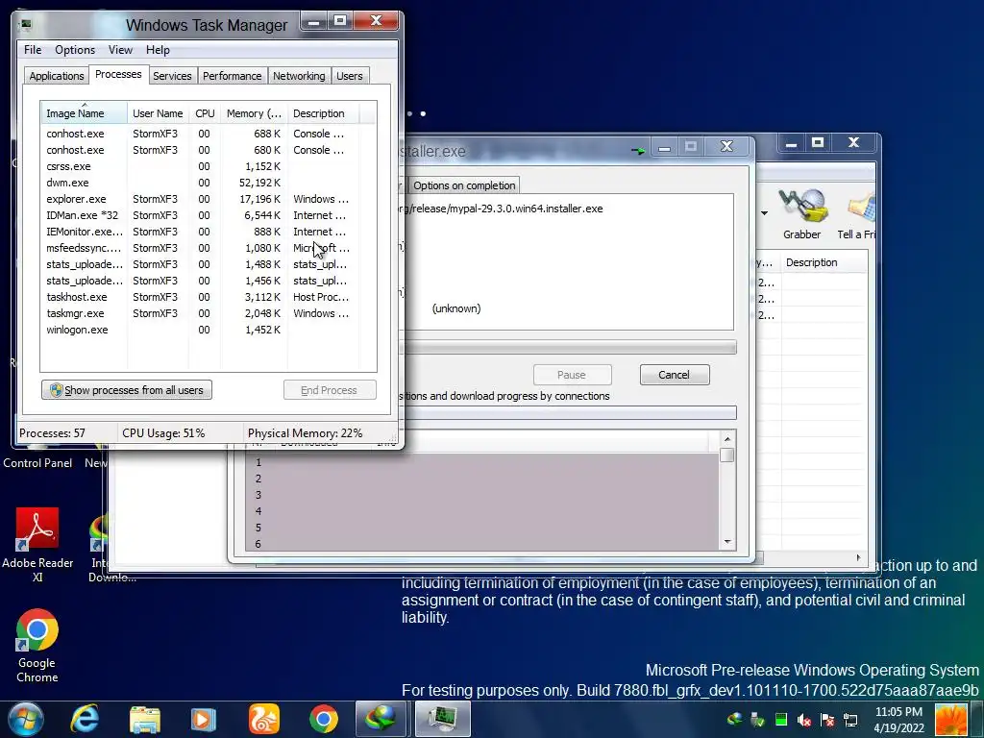Image resolution: width=984 pixels, height=738 pixels.
Task: Switch to the Services tab
Action: click(172, 76)
